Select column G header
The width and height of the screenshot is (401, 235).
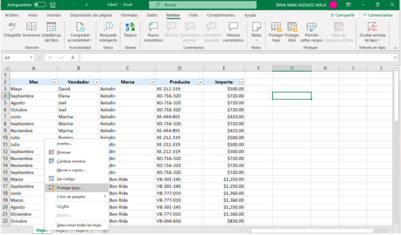point(292,68)
